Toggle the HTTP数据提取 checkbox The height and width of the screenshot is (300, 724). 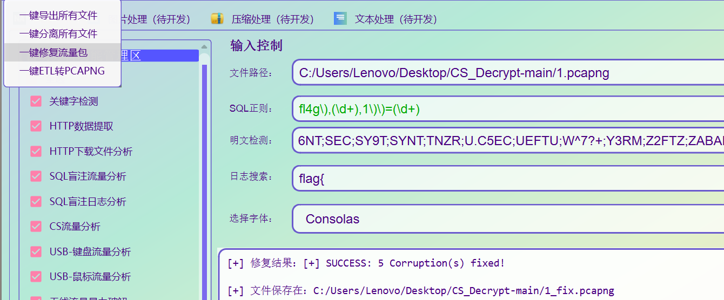[x=36, y=126]
